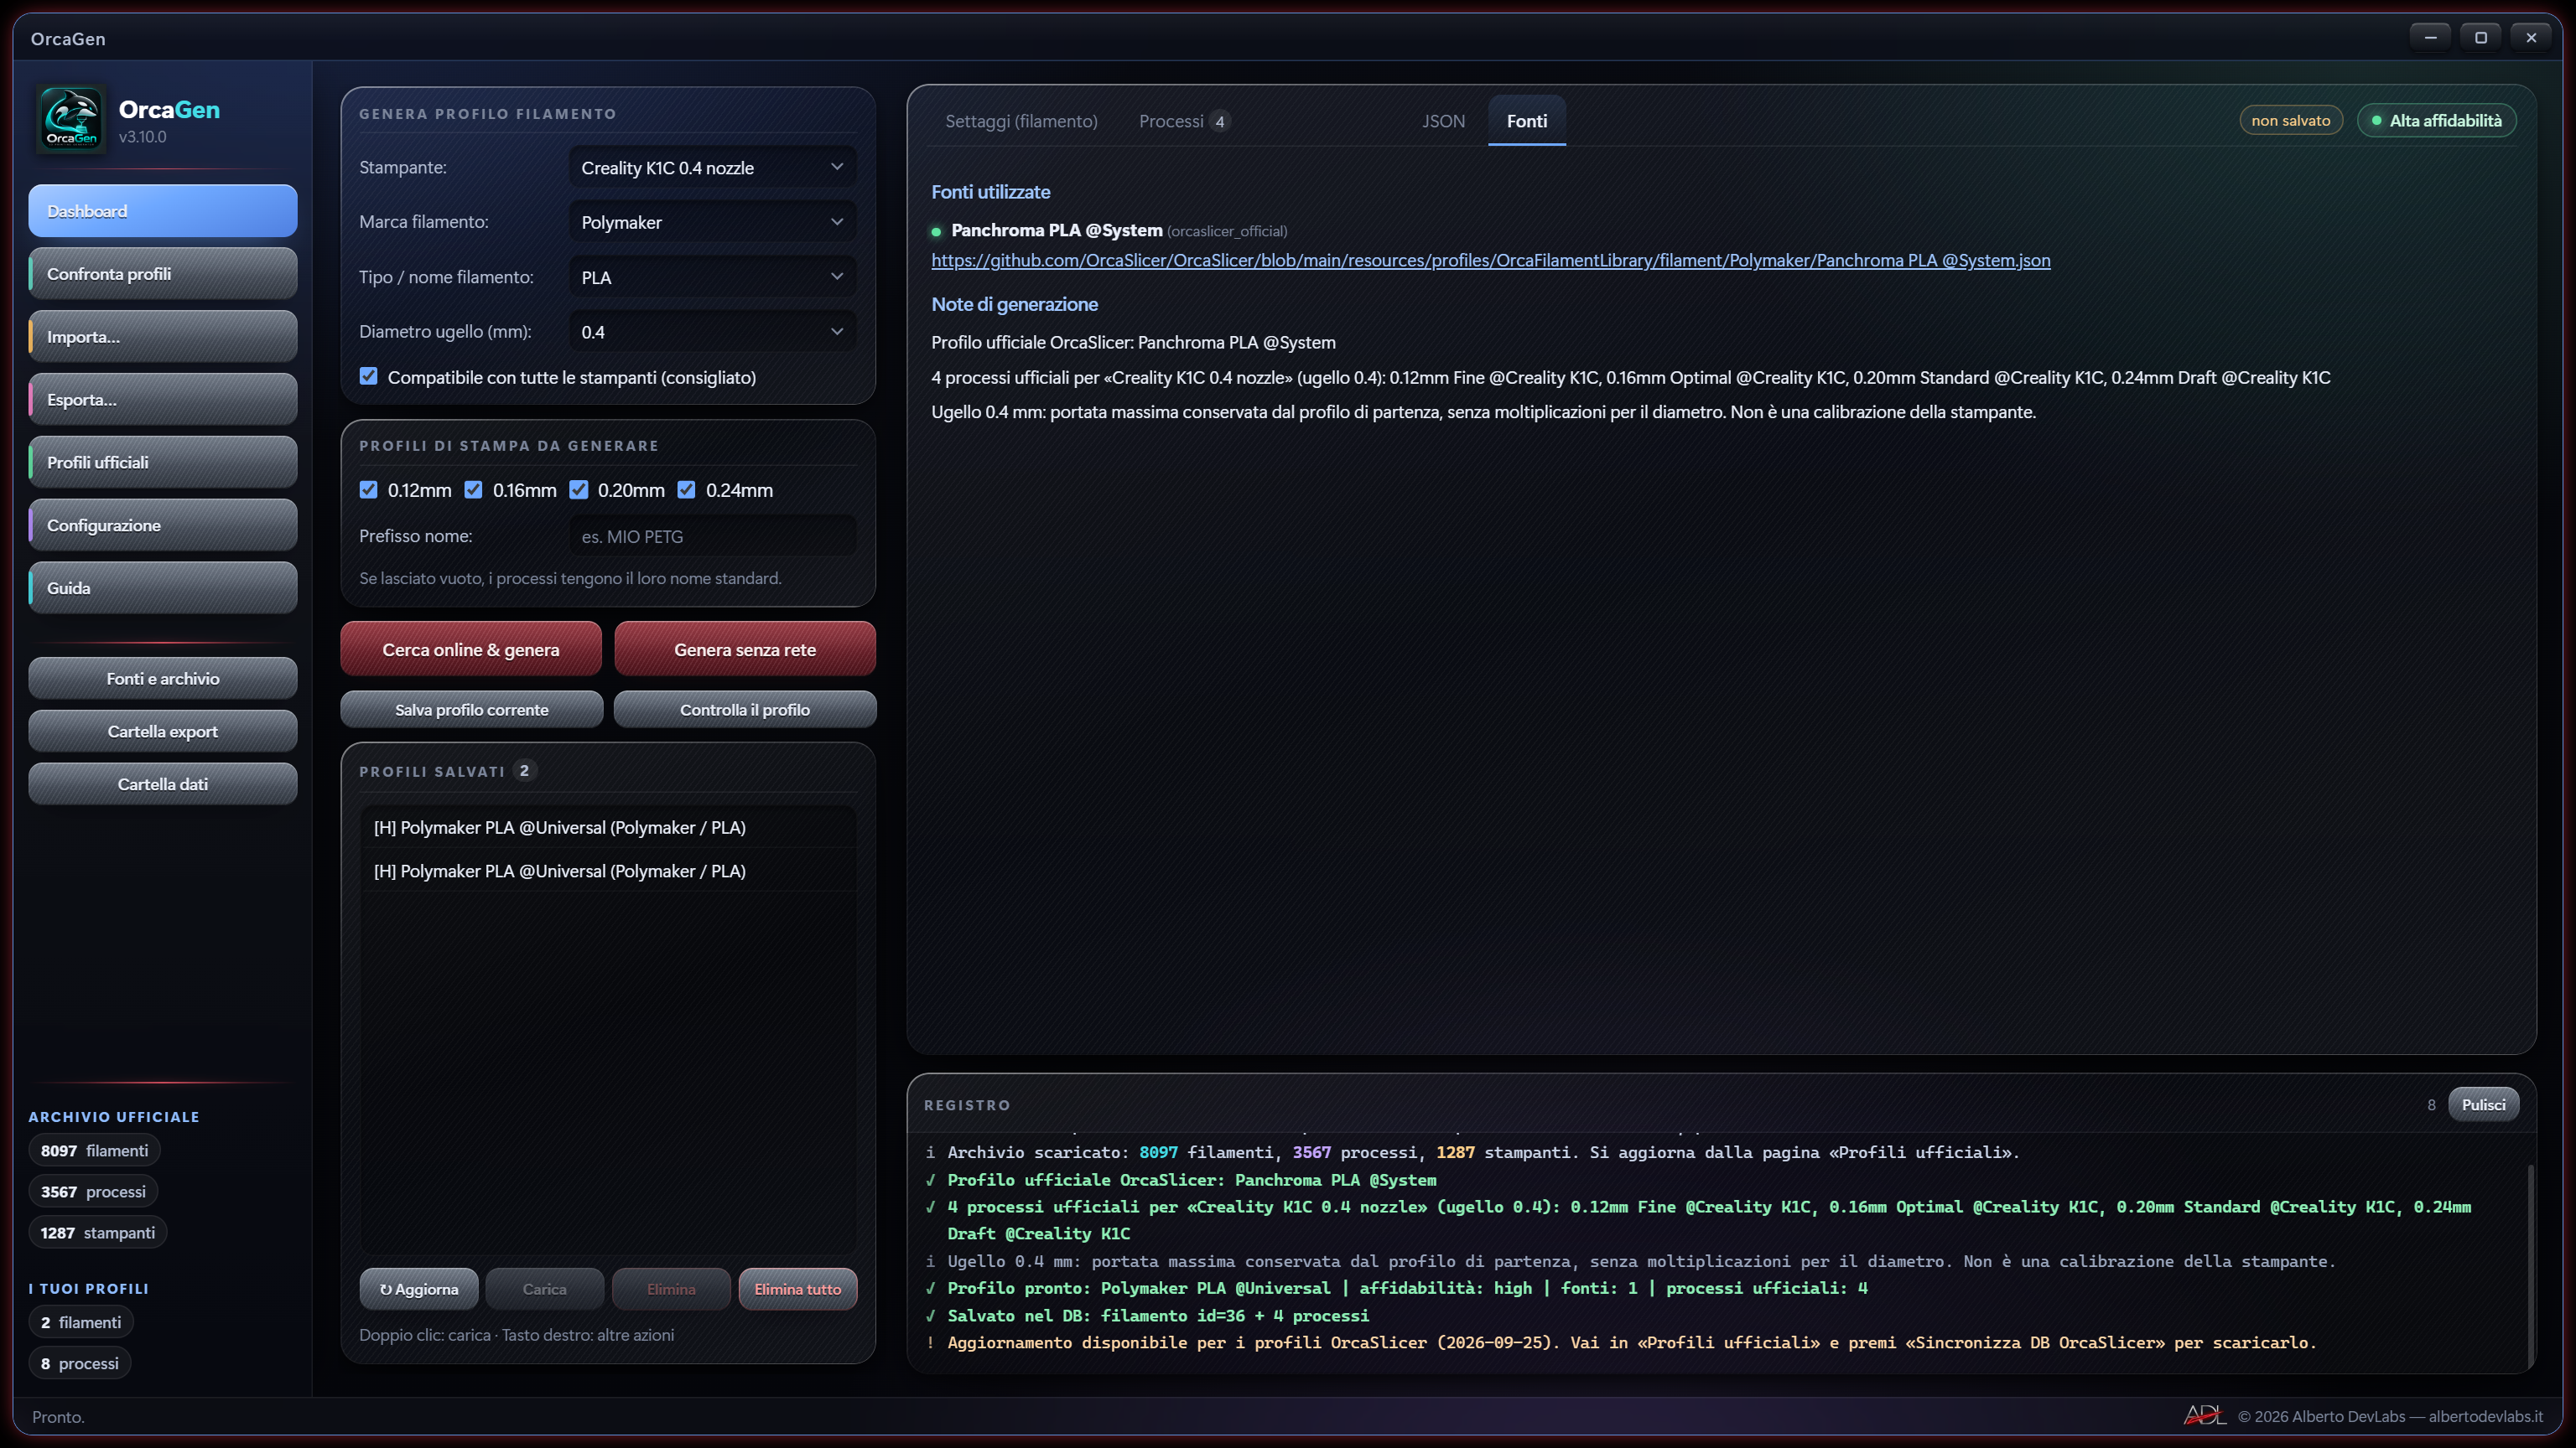Open Cartella dati
Image resolution: width=2576 pixels, height=1448 pixels.
click(163, 784)
